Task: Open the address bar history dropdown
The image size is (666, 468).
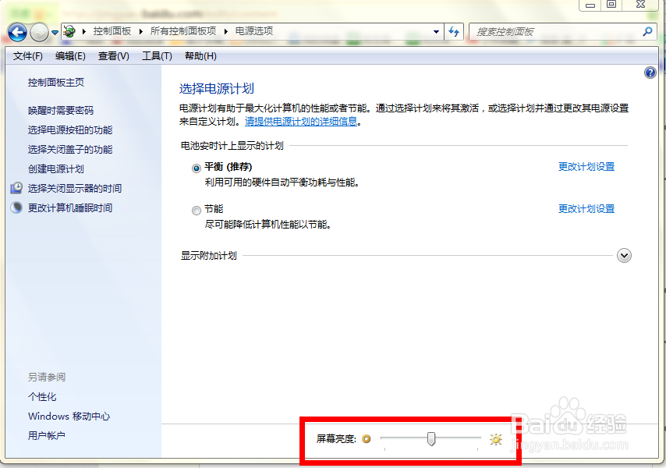Action: (436, 32)
